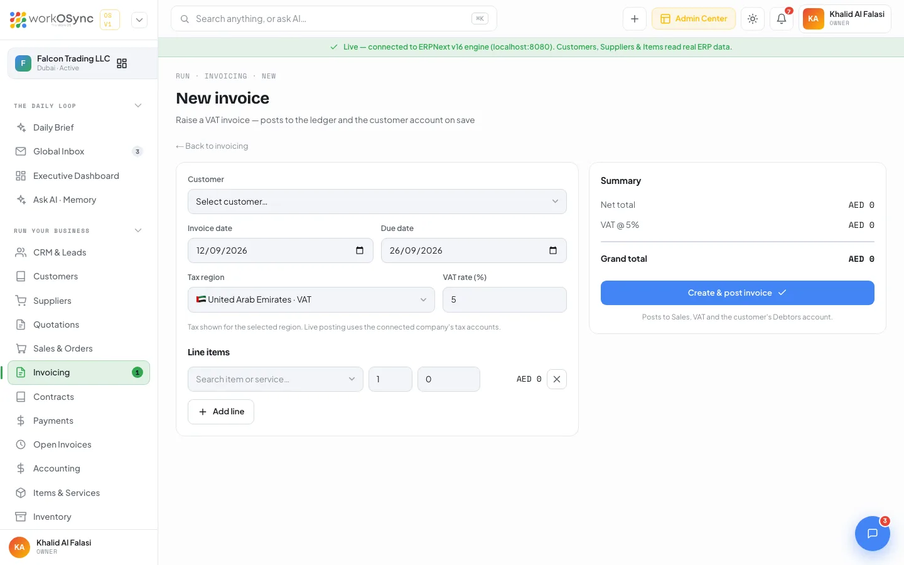The width and height of the screenshot is (904, 565).
Task: Go to Quotations
Action: 78,325
